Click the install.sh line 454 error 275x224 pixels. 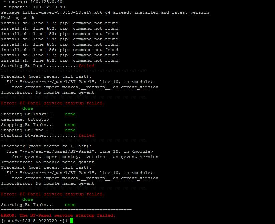point(60,39)
